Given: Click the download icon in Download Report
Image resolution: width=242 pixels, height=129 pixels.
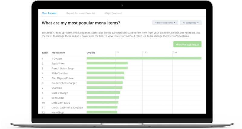Looking at the screenshot, I should coord(177,44).
